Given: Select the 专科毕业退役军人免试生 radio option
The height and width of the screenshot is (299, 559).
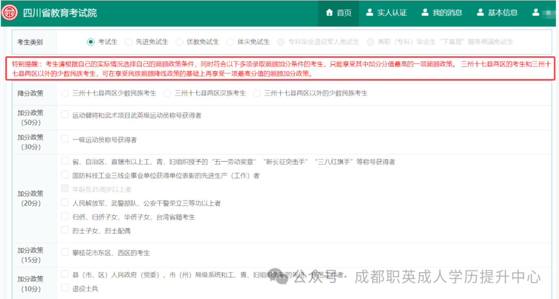Looking at the screenshot, I should 281,42.
